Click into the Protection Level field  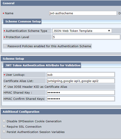point(86,37)
